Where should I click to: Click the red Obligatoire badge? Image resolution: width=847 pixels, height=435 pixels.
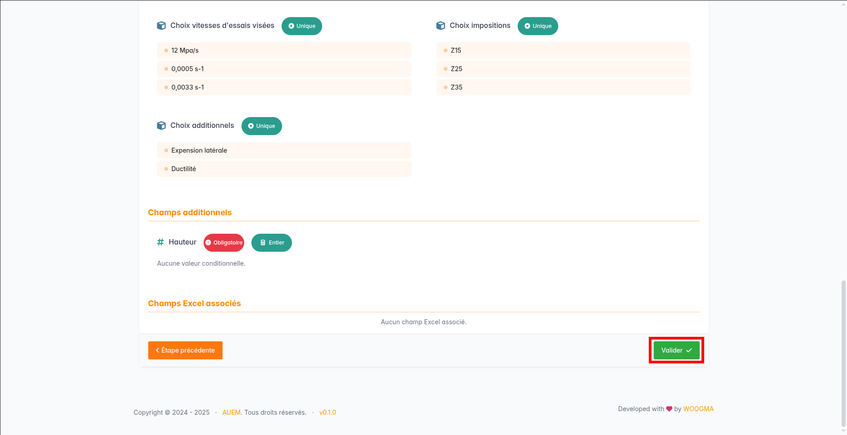[x=224, y=243]
